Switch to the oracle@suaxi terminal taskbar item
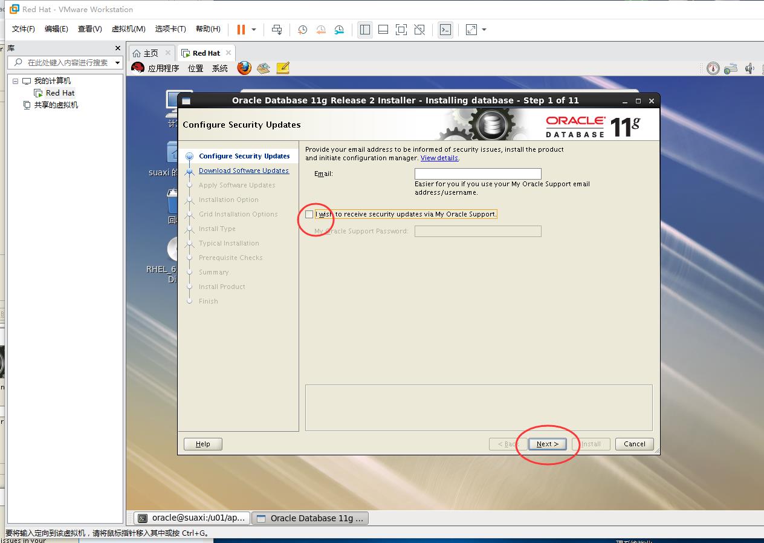 pos(191,518)
